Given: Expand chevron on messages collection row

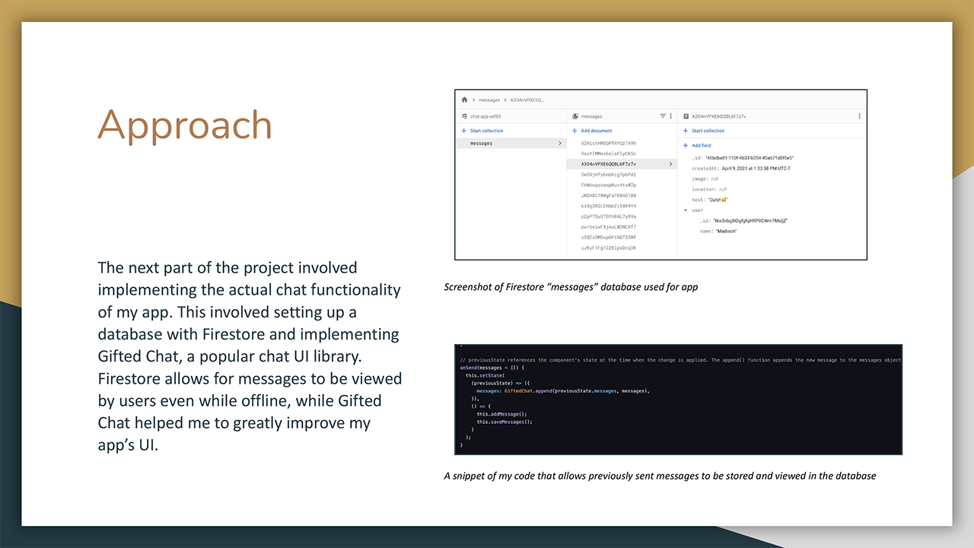Looking at the screenshot, I should pos(560,143).
